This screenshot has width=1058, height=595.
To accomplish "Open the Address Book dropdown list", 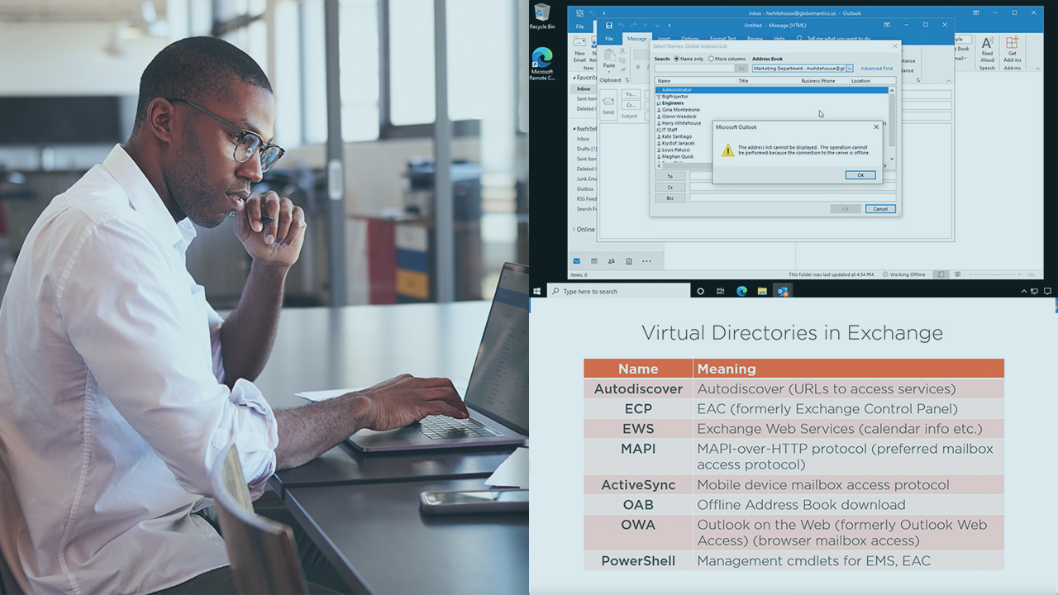I will [x=850, y=69].
